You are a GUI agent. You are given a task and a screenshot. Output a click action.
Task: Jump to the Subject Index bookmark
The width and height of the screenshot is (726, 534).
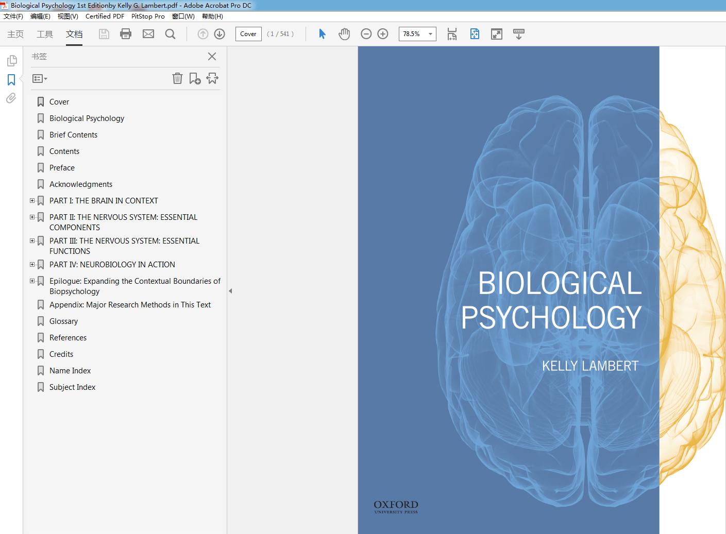73,387
